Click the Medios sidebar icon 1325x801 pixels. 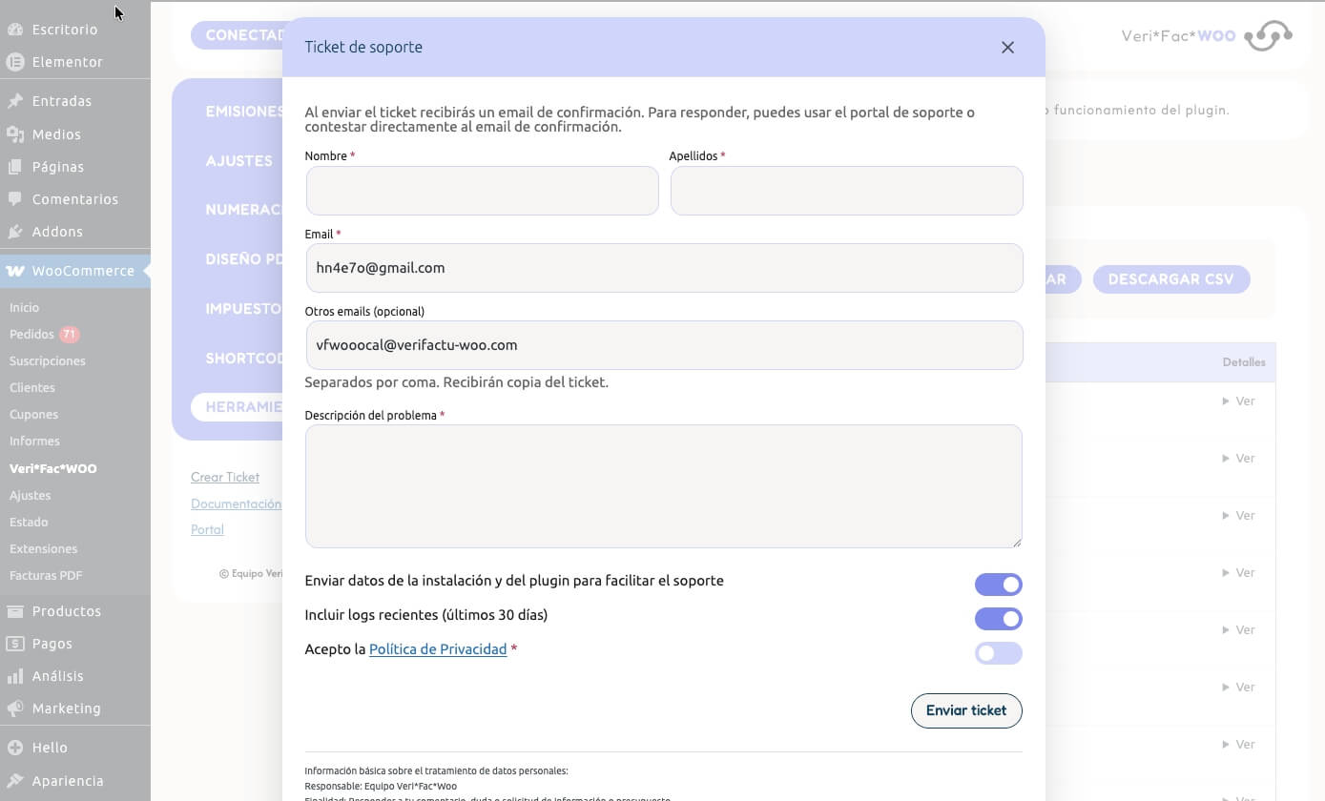point(14,134)
